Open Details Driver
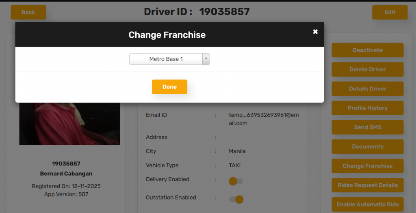This screenshot has width=416, height=213. (367, 89)
